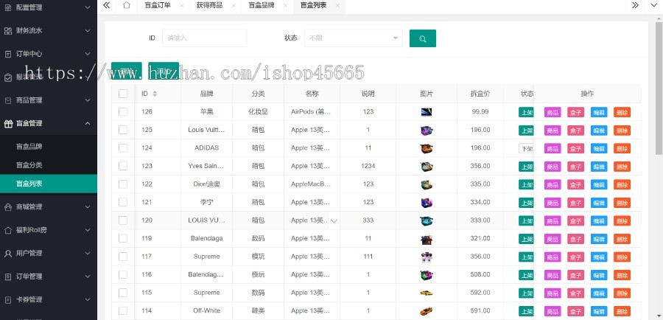This screenshot has width=663, height=320.
Task: Collapse the 盲盒管理 menu chevron
Action: click(x=88, y=124)
